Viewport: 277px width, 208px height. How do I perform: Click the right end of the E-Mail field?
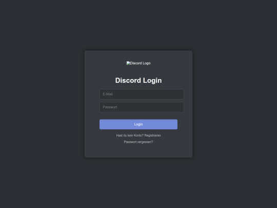pos(181,94)
